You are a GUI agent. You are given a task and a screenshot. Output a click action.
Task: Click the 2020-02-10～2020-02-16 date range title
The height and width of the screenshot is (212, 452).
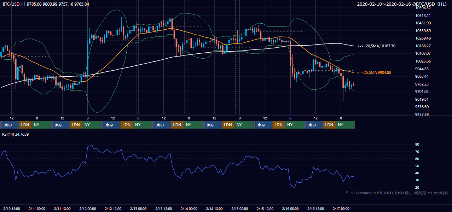tap(402, 4)
